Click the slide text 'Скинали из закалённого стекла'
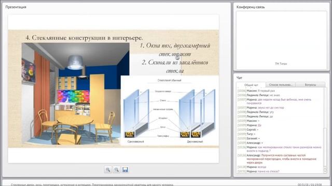Screen dimensions: 332x186 175,67
